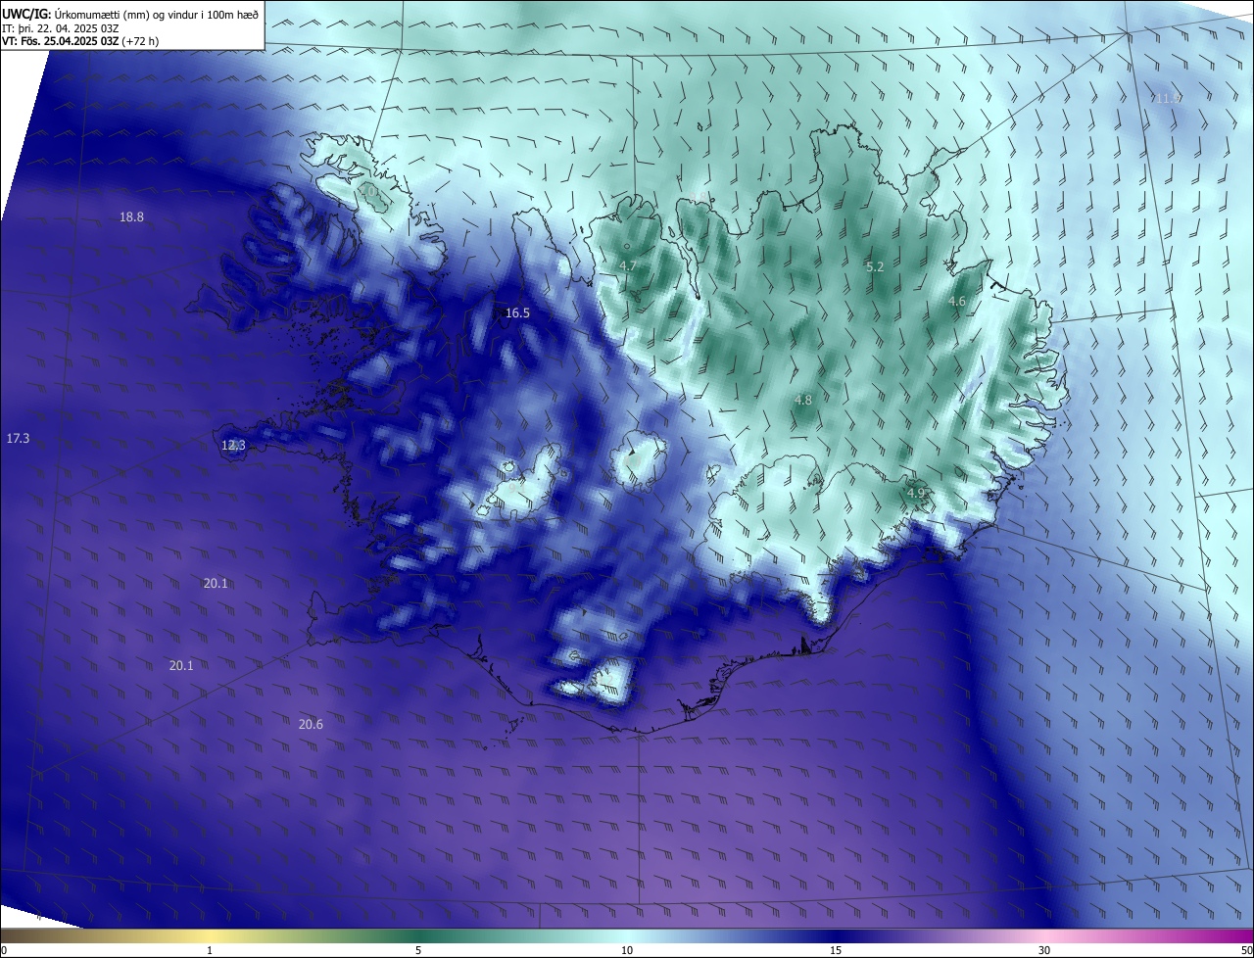Select the 4.8 value label on the map

(x=803, y=401)
